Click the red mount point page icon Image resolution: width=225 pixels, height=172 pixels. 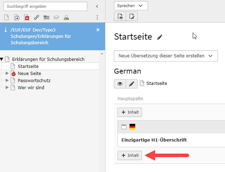(27, 17)
